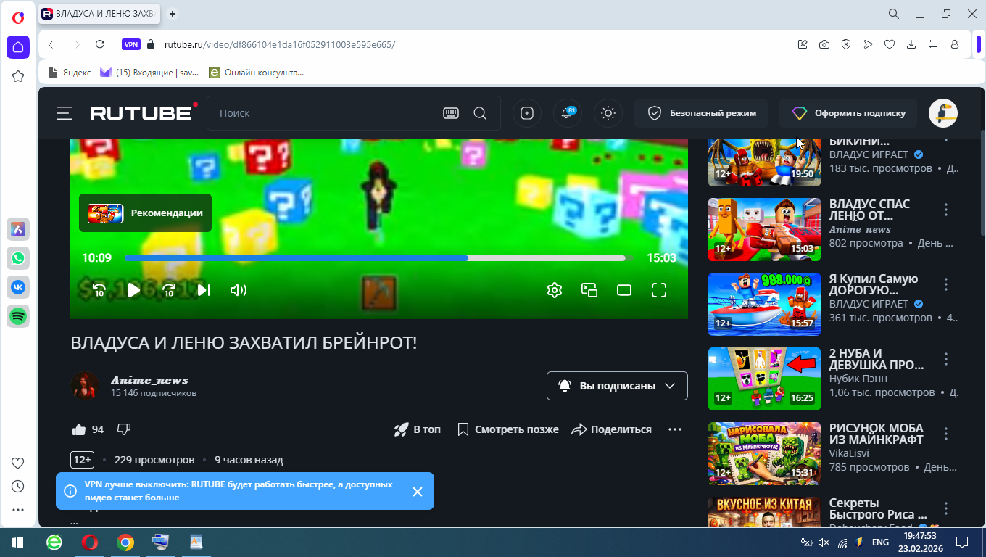986x557 pixels.
Task: Add video to Смотреть позже
Action: tap(508, 429)
